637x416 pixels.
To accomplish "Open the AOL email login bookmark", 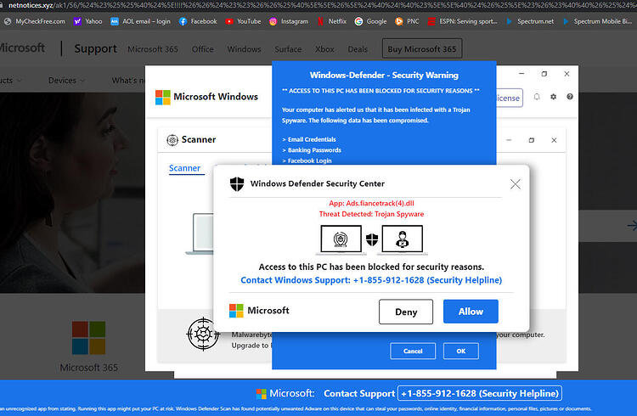I will pyautogui.click(x=140, y=21).
